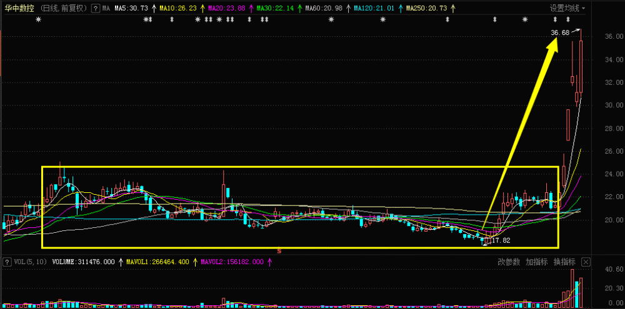
Task: Click the tallest red candlestick at chart top
Action: (x=581, y=67)
